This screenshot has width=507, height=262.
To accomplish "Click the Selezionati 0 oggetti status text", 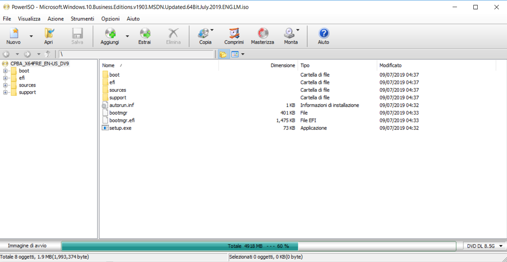I will pos(266,257).
